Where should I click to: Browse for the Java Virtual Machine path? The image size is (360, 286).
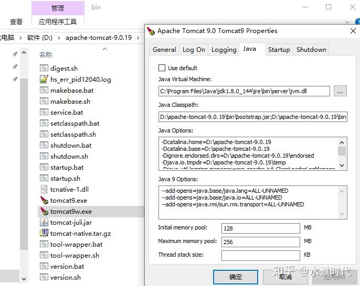[340, 91]
